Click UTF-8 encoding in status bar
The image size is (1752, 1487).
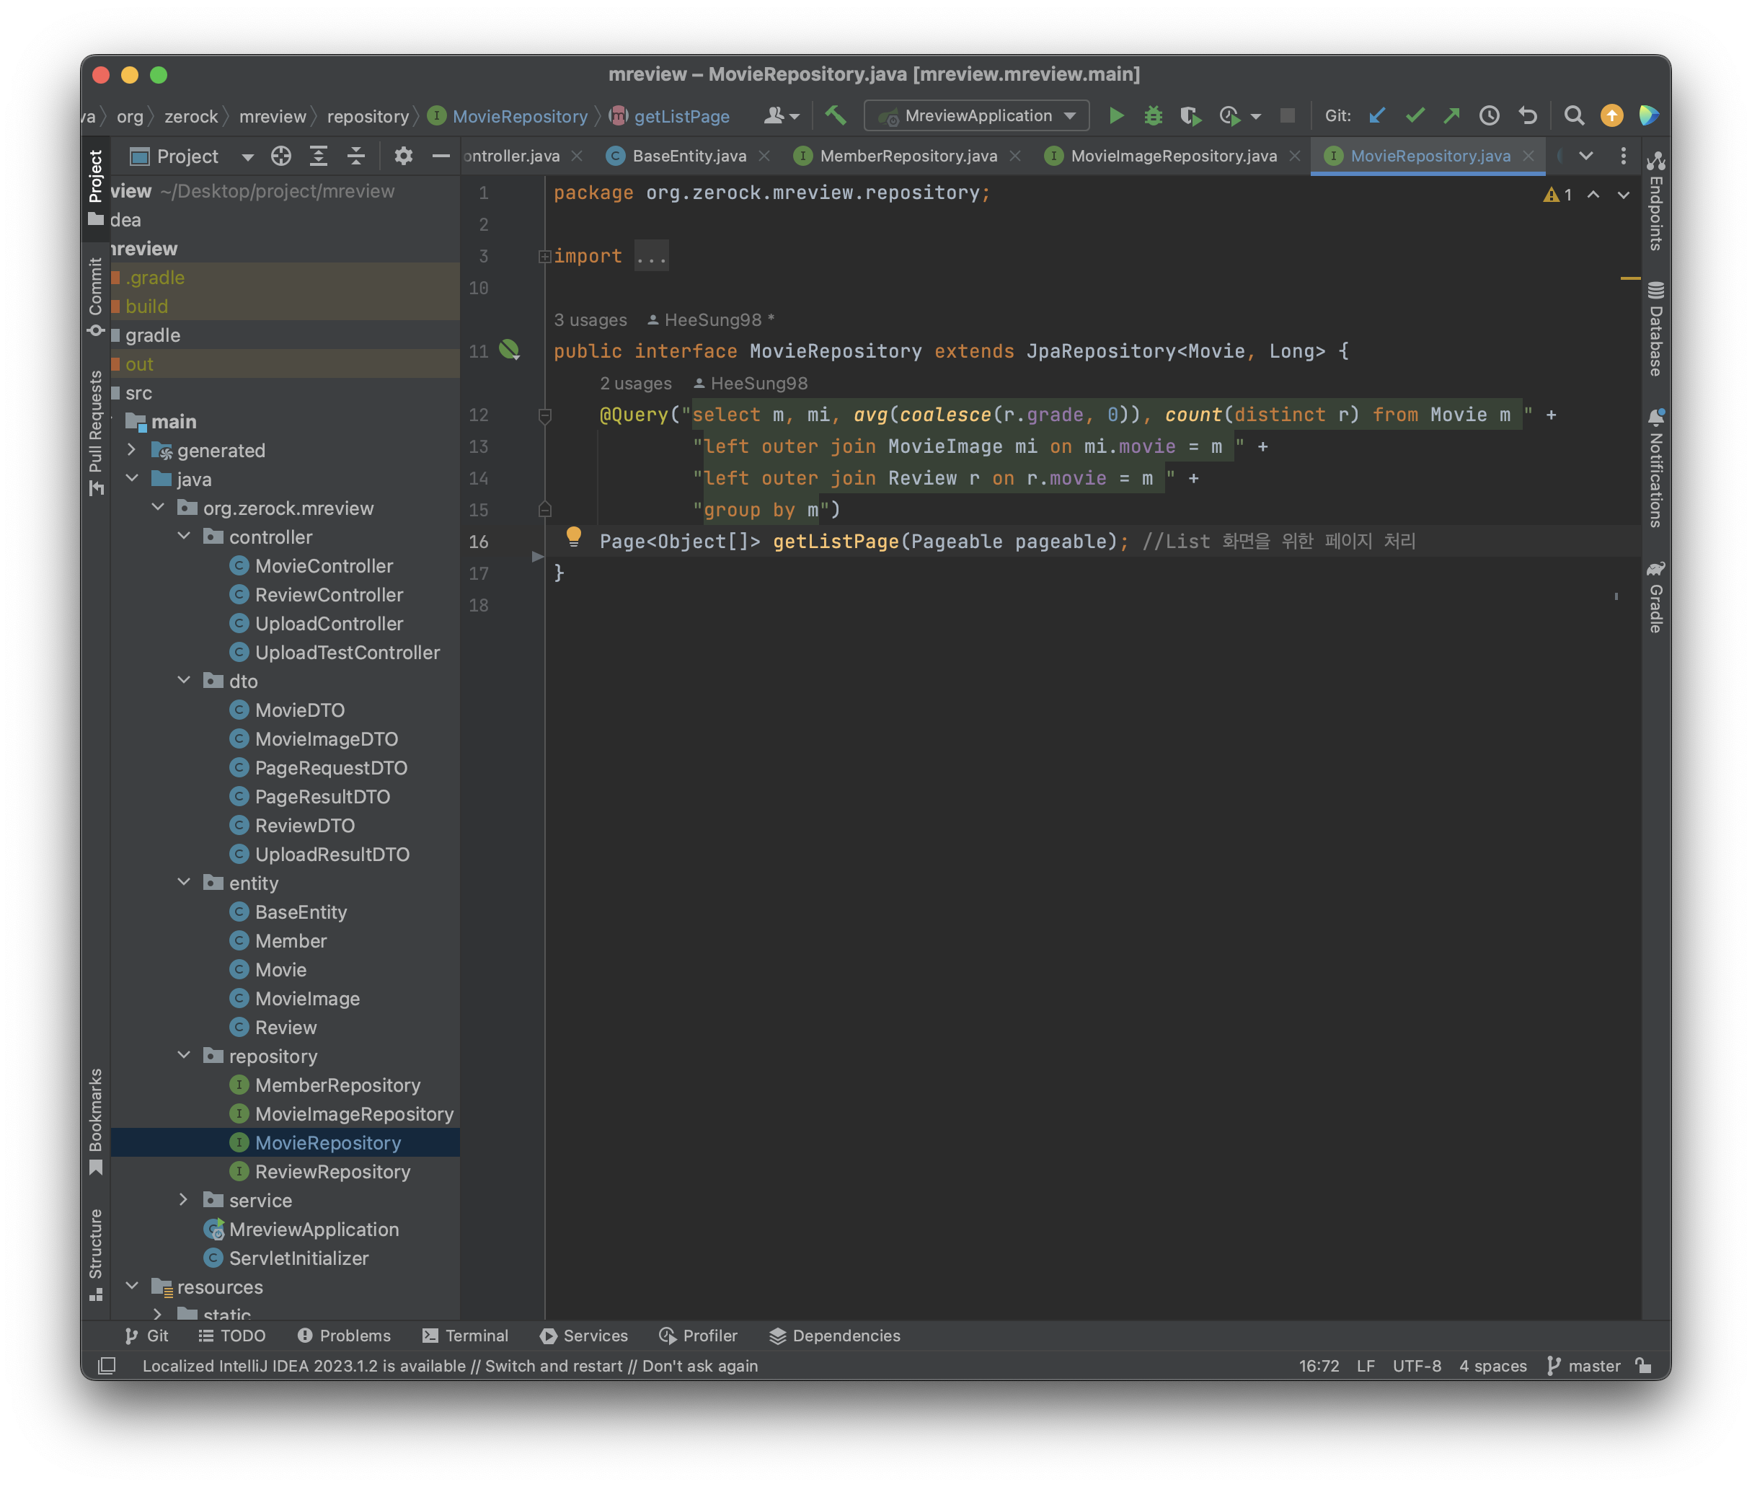1417,1366
